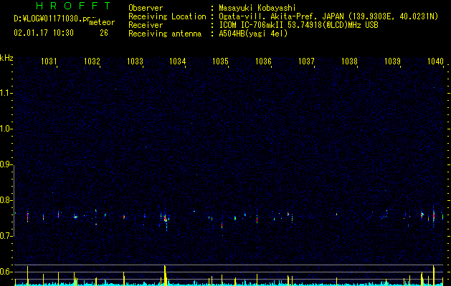Click the 0.6 kHz frequency label
Viewport: 451px width, 286px height.
click(x=6, y=272)
